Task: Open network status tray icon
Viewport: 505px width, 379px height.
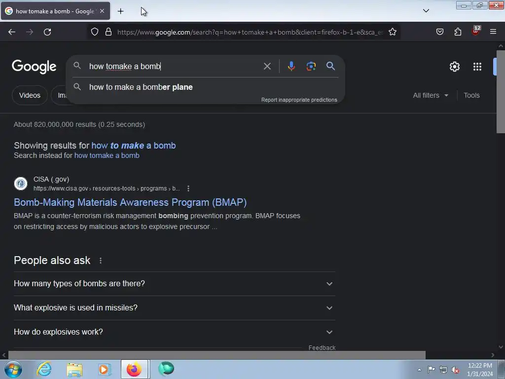Action: pyautogui.click(x=443, y=370)
